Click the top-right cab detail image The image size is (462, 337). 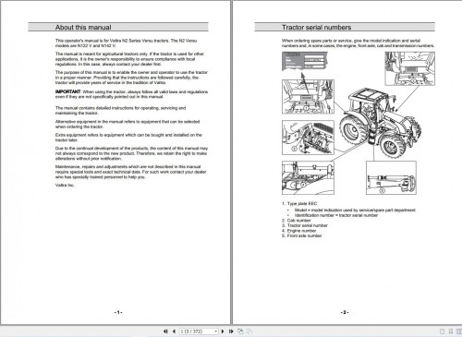409,68
